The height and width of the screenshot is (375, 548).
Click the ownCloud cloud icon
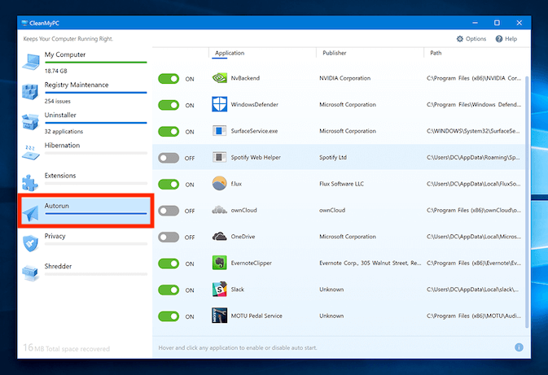pos(220,210)
